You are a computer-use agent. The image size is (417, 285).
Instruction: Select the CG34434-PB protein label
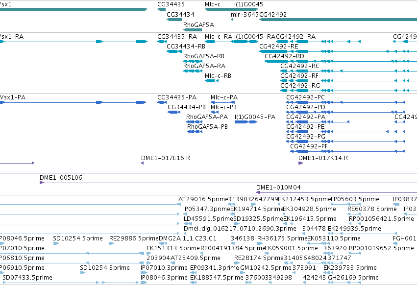(186, 107)
